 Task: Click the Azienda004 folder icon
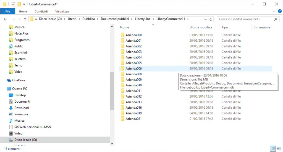(122, 57)
